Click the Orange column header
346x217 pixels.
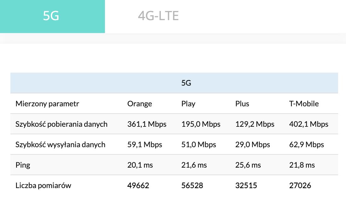(x=140, y=104)
